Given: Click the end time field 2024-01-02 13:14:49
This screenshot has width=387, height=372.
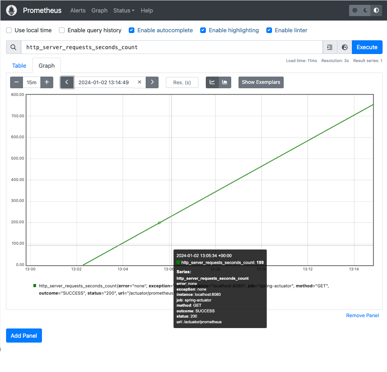Looking at the screenshot, I should [x=104, y=82].
